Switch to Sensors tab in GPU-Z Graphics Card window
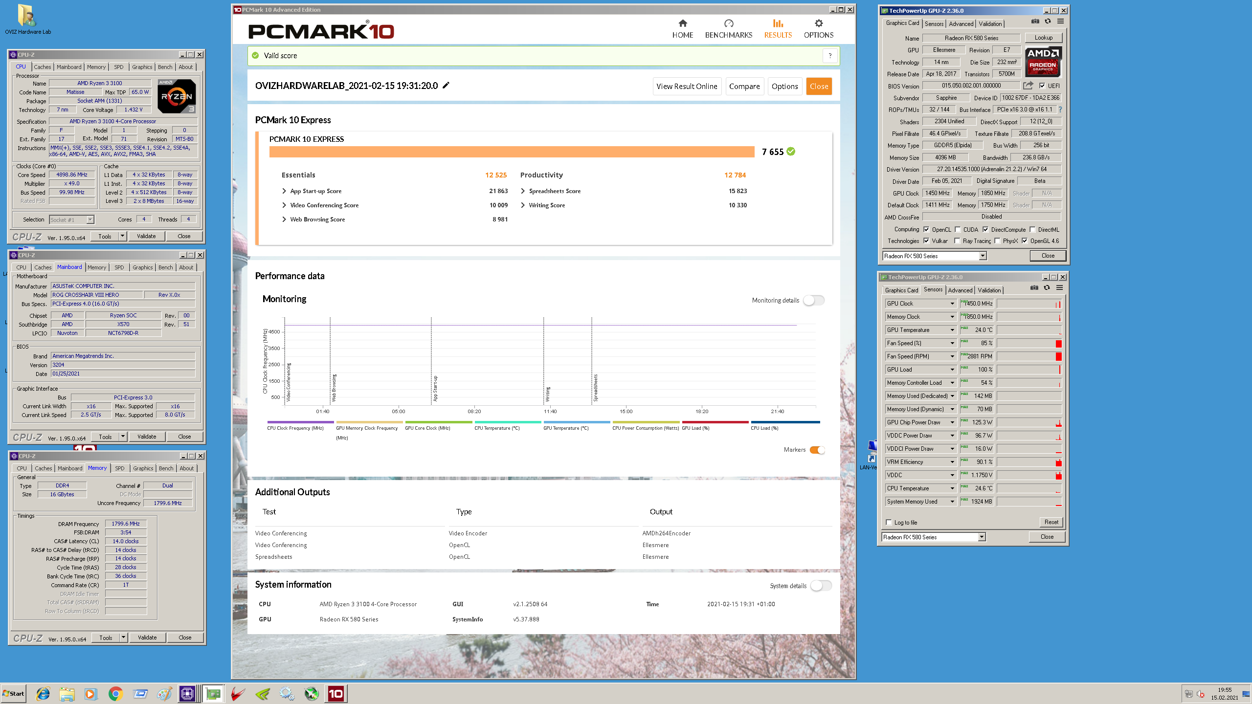This screenshot has width=1252, height=704. [x=934, y=24]
